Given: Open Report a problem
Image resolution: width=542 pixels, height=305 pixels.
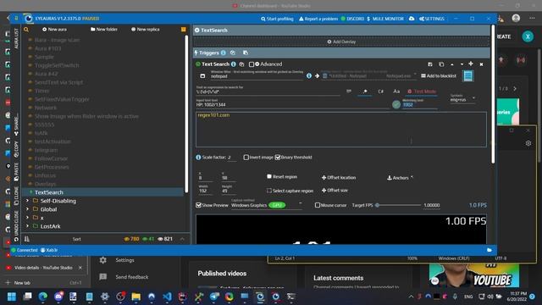Looking at the screenshot, I should point(318,19).
